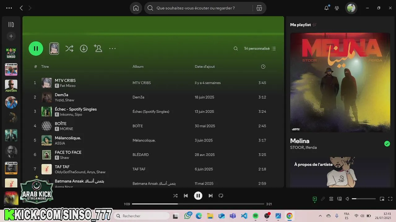Viewport: 396px width, 222px height.
Task: Toggle the mini player
Action: 382,199
